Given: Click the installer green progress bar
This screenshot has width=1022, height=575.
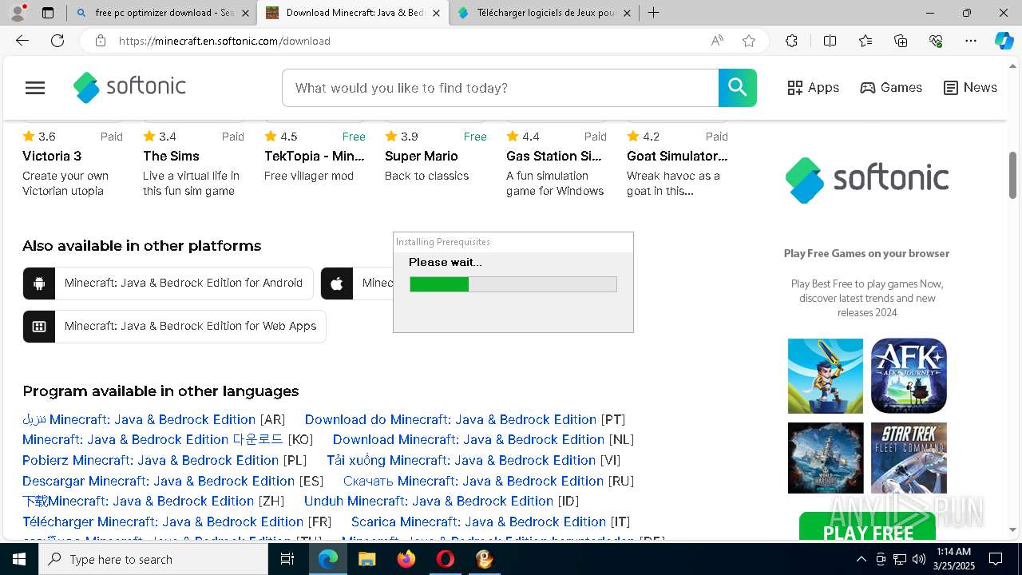Looking at the screenshot, I should 513,284.
